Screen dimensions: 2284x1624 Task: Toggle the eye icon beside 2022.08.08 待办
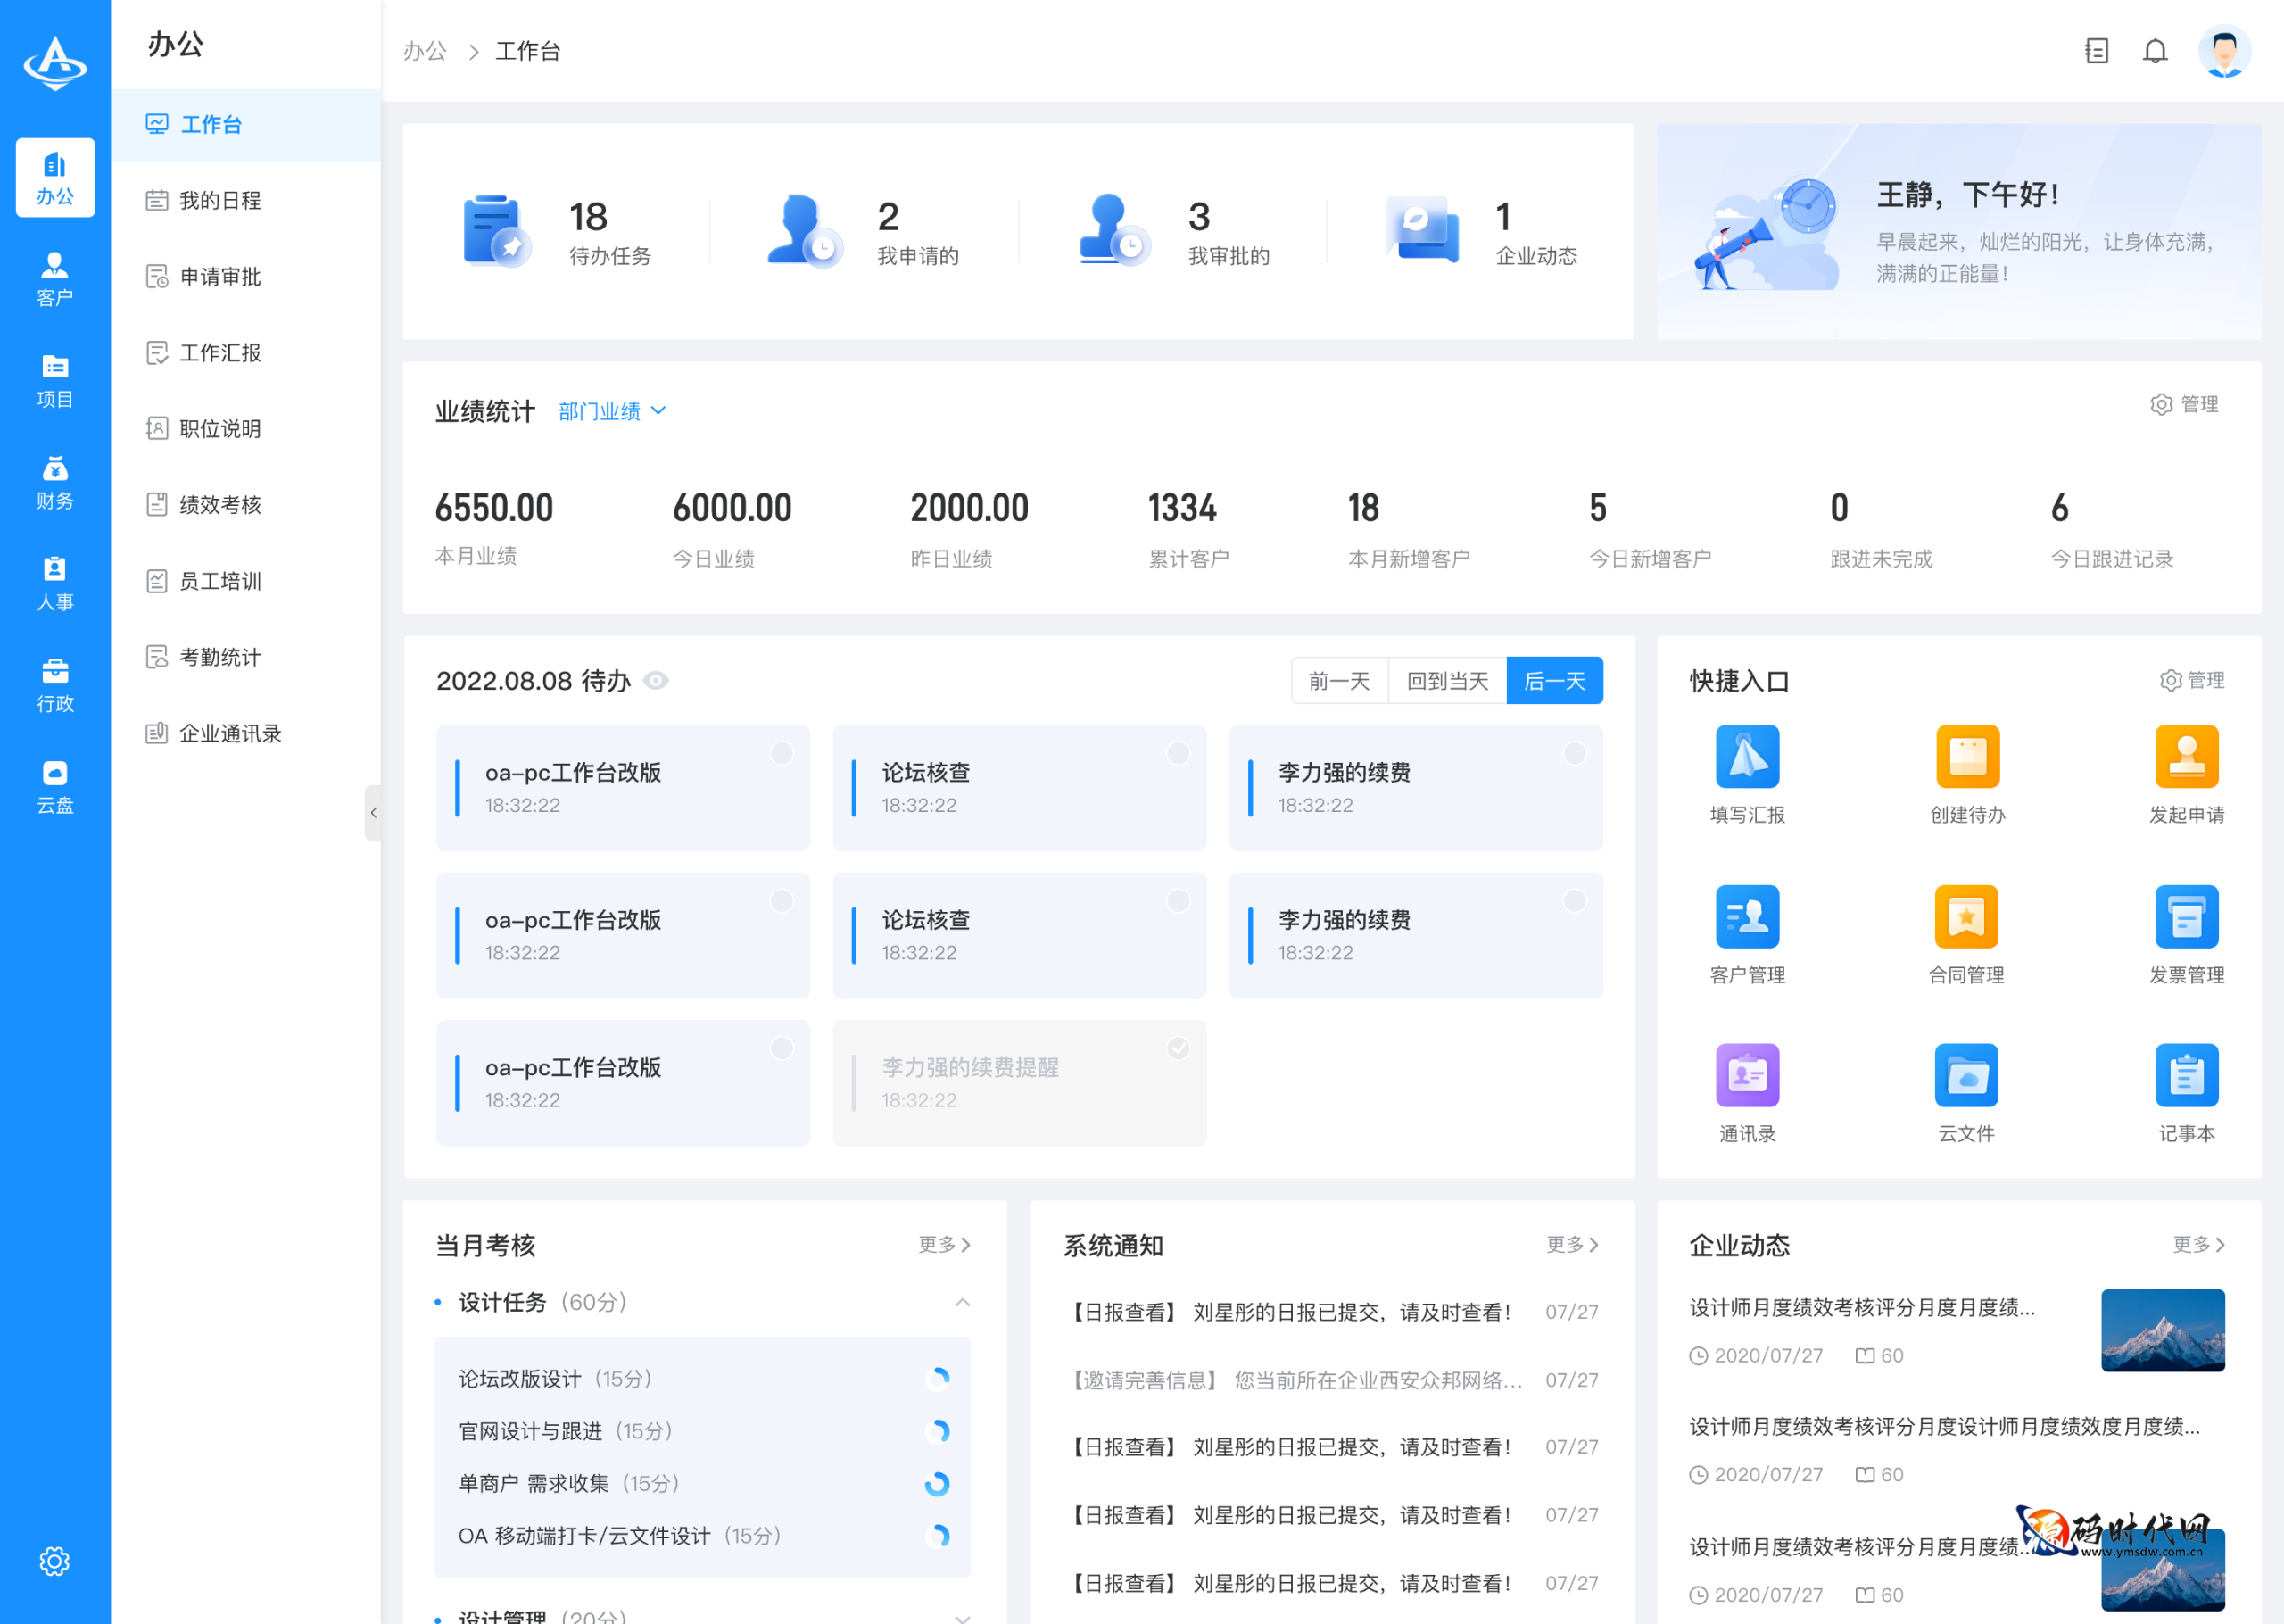click(657, 680)
